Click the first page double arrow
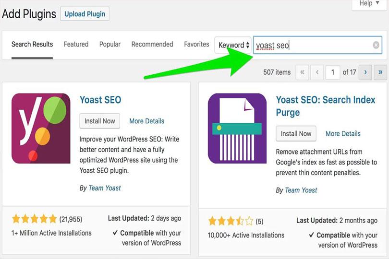The height and width of the screenshot is (259, 389). click(x=302, y=72)
